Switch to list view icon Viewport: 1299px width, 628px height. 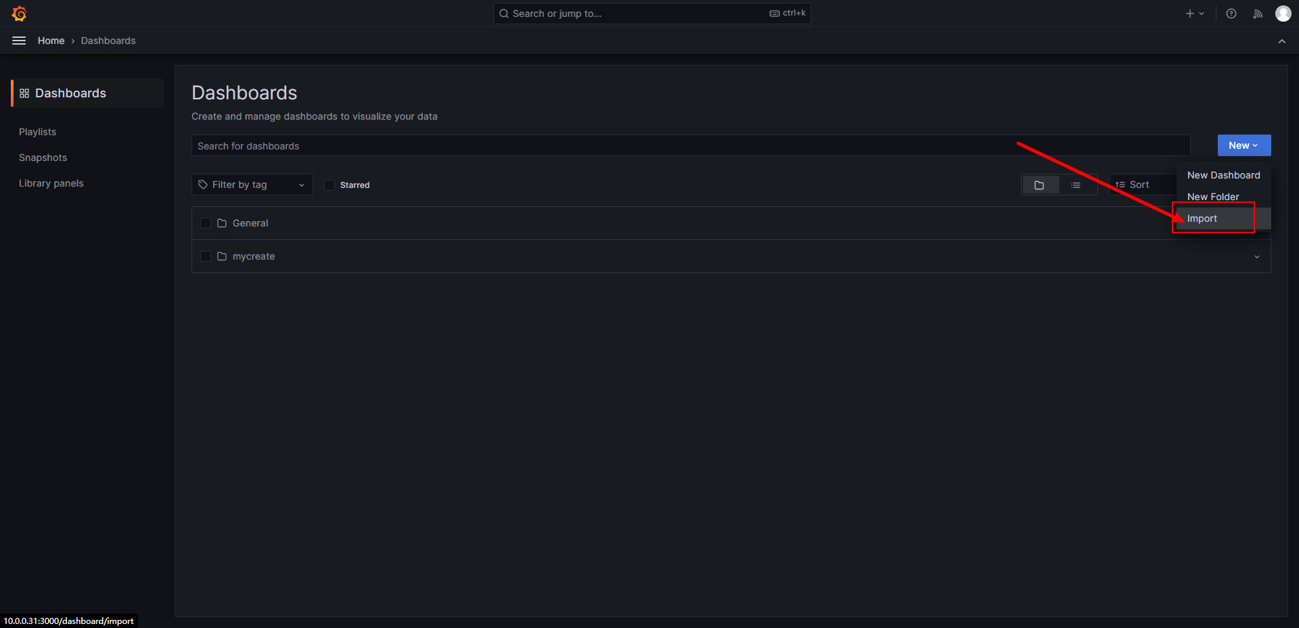click(x=1076, y=185)
